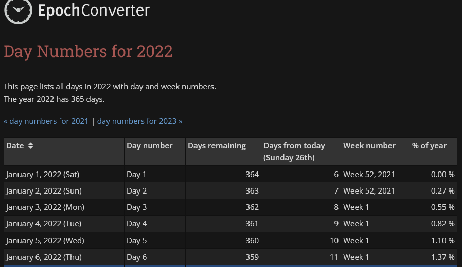Click days-from-today value 10 in January 5 row
Image resolution: width=462 pixels, height=267 pixels.
pos(334,240)
